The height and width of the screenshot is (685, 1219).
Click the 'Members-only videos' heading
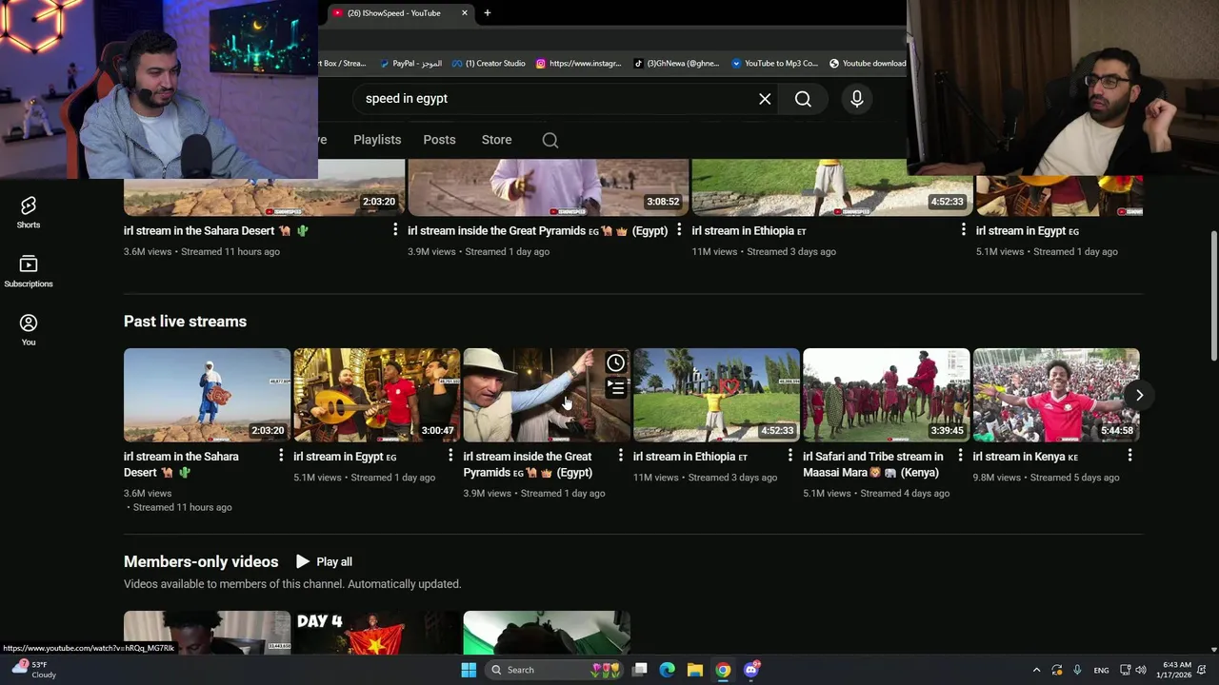pyautogui.click(x=201, y=561)
